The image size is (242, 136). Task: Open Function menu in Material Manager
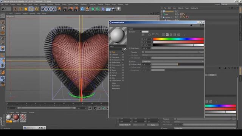click(x=23, y=113)
